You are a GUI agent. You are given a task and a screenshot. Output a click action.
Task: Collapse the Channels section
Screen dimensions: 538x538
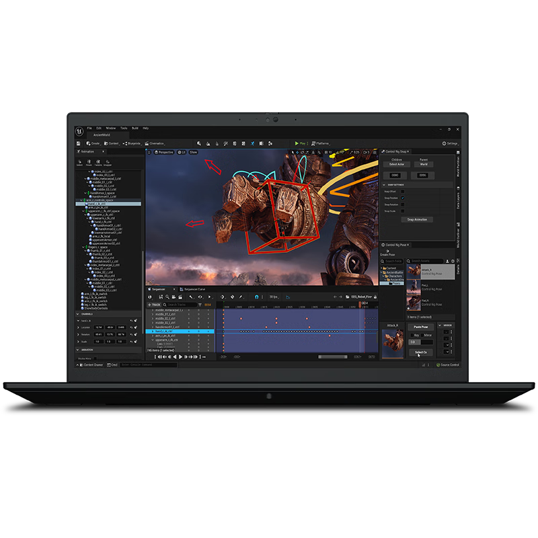click(77, 314)
